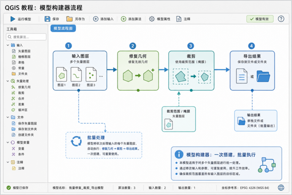
Task: Click the 修复几何 → 裁剪 → 导出结果 link text
Action: point(119,149)
